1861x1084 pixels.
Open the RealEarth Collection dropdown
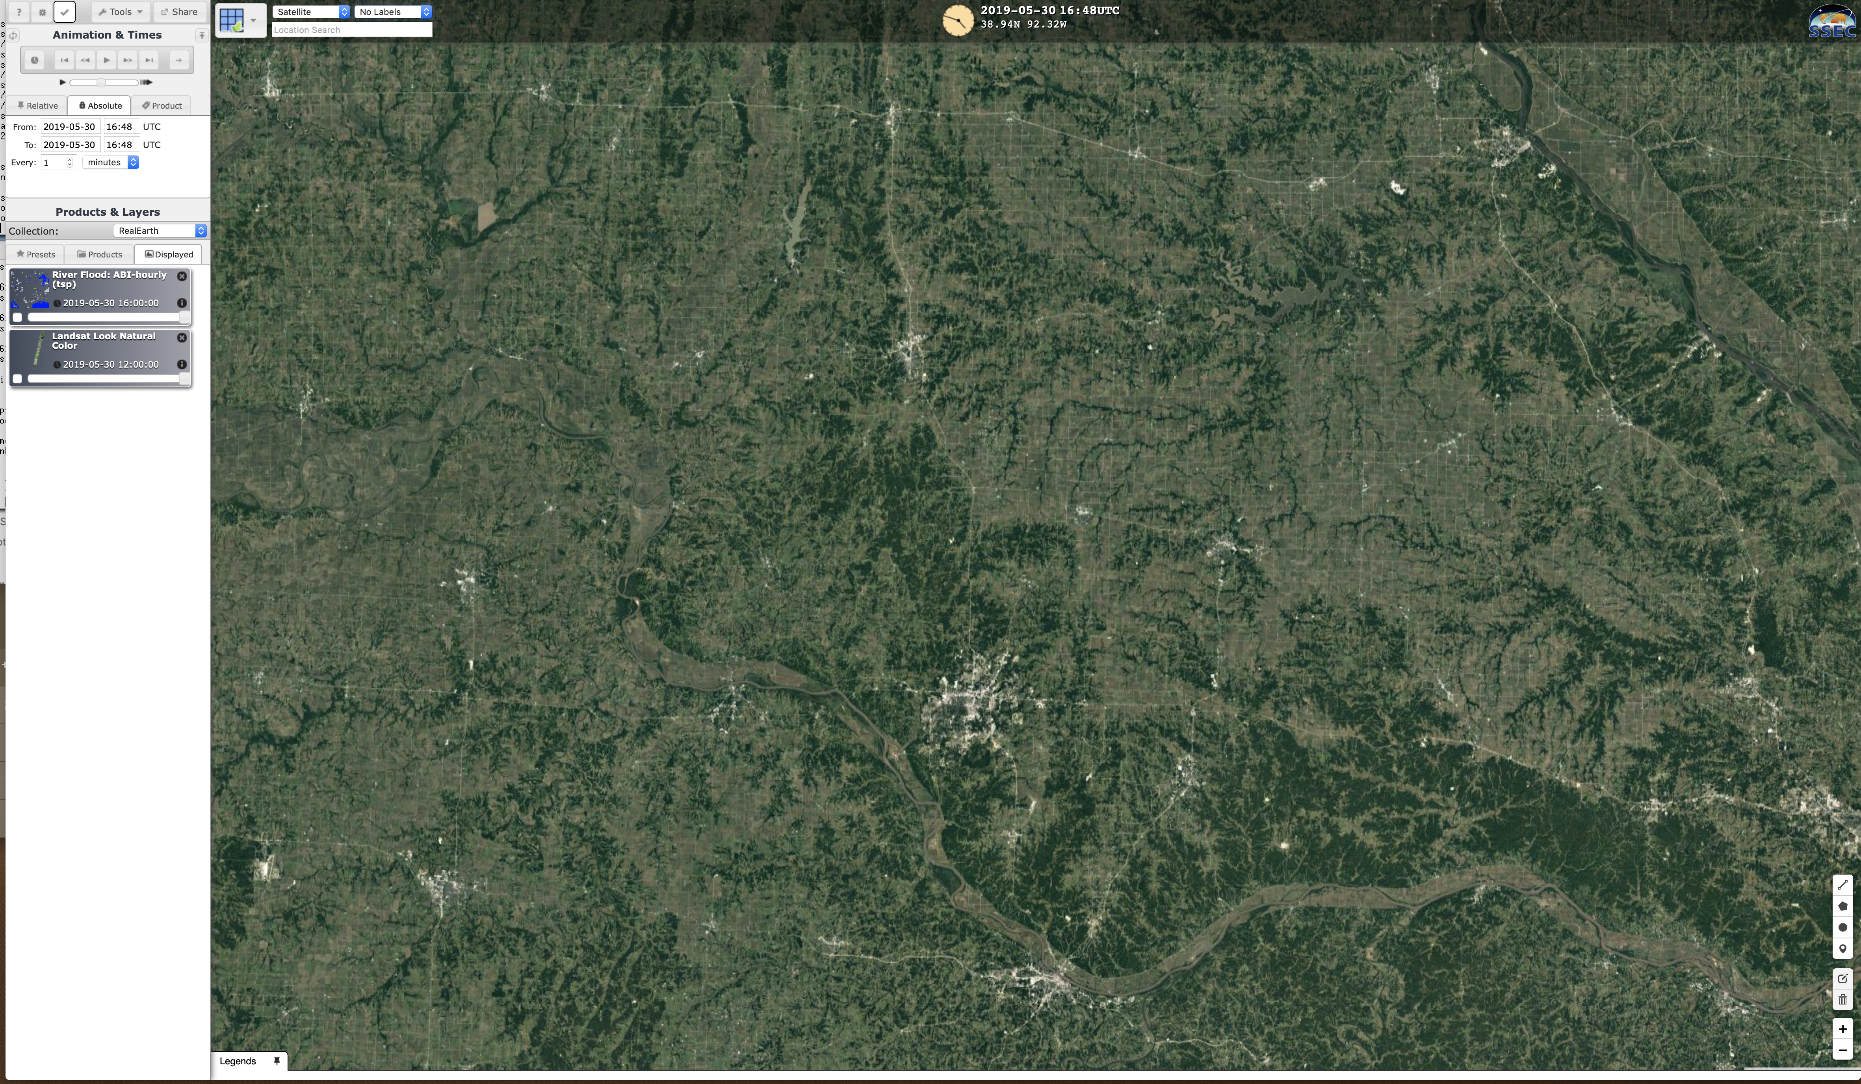pos(160,231)
